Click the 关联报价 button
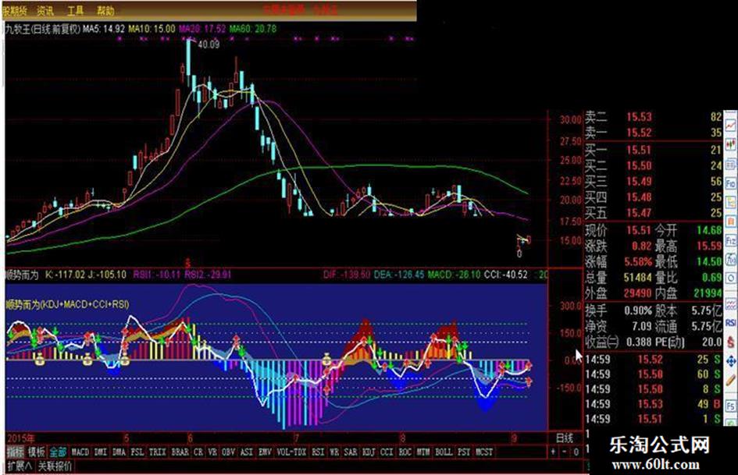The height and width of the screenshot is (475, 738). 55,466
